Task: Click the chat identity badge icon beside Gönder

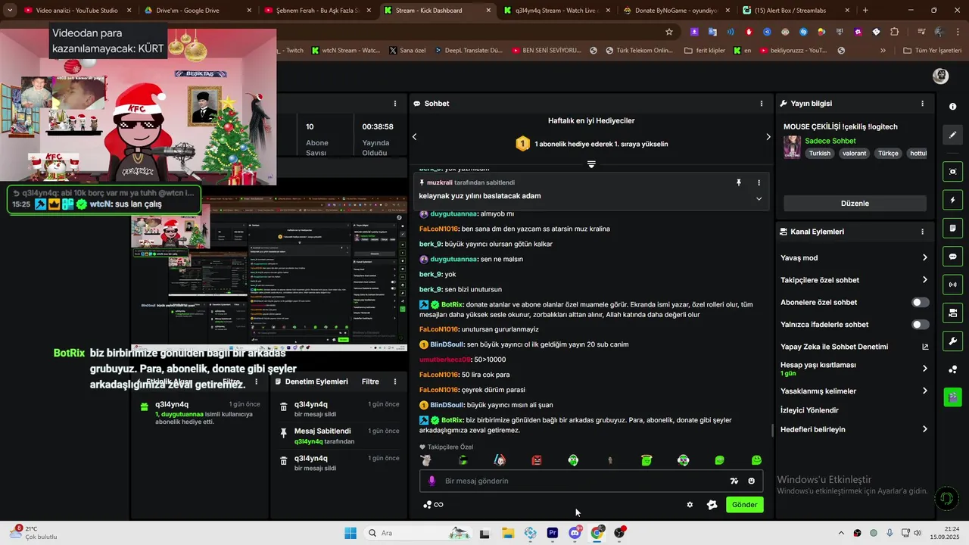Action: pos(712,505)
